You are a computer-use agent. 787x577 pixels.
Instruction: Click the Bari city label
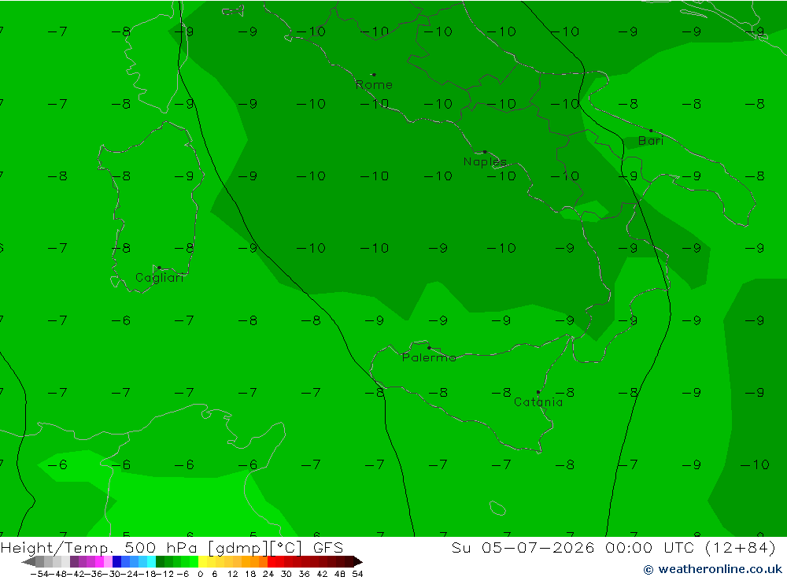651,141
